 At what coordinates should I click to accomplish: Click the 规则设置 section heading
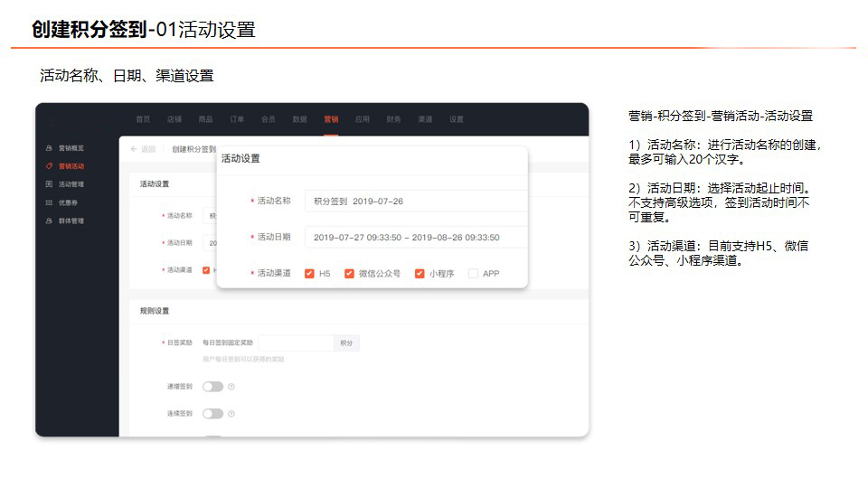[155, 311]
